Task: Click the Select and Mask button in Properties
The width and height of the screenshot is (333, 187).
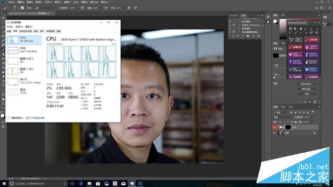Action: 306,84
